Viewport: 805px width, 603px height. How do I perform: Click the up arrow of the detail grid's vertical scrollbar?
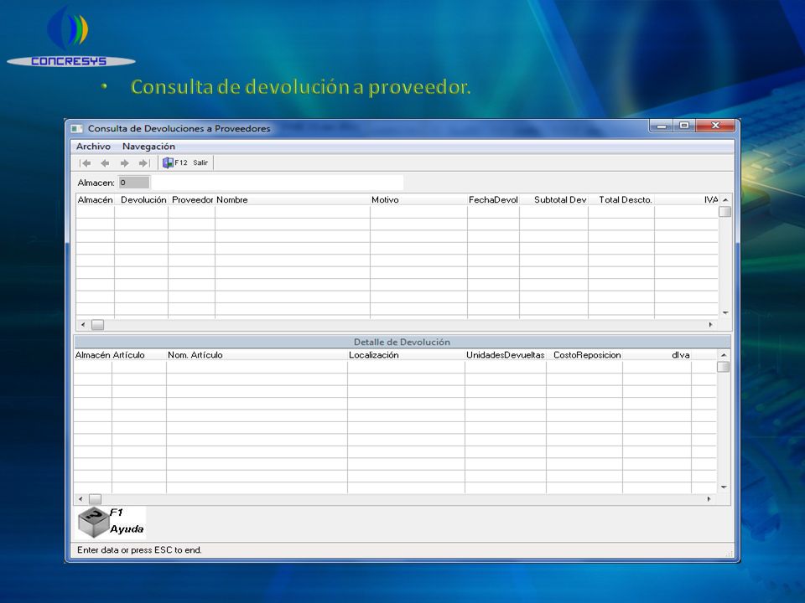[724, 355]
